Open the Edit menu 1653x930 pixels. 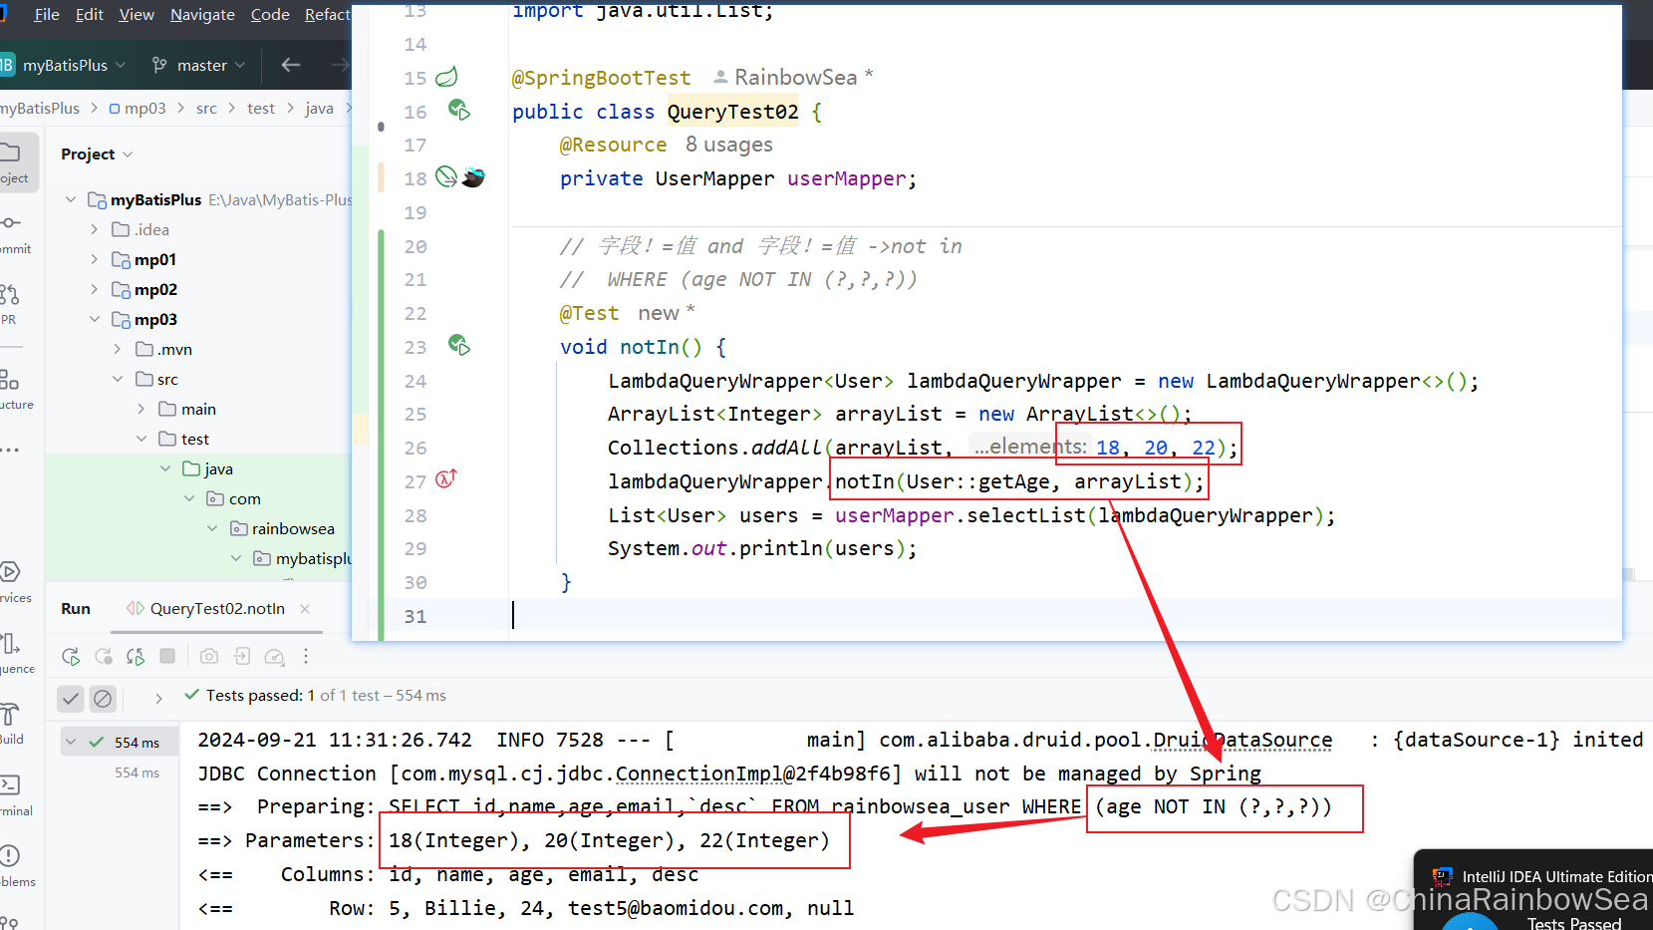[90, 14]
